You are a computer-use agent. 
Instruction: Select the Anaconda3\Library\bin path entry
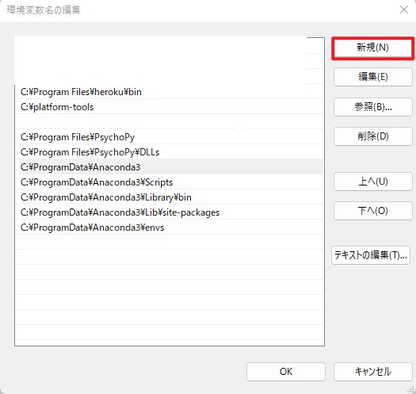pyautogui.click(x=170, y=197)
